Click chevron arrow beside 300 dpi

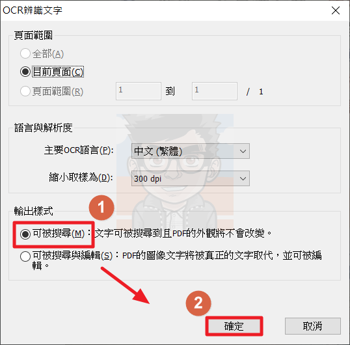(243, 178)
